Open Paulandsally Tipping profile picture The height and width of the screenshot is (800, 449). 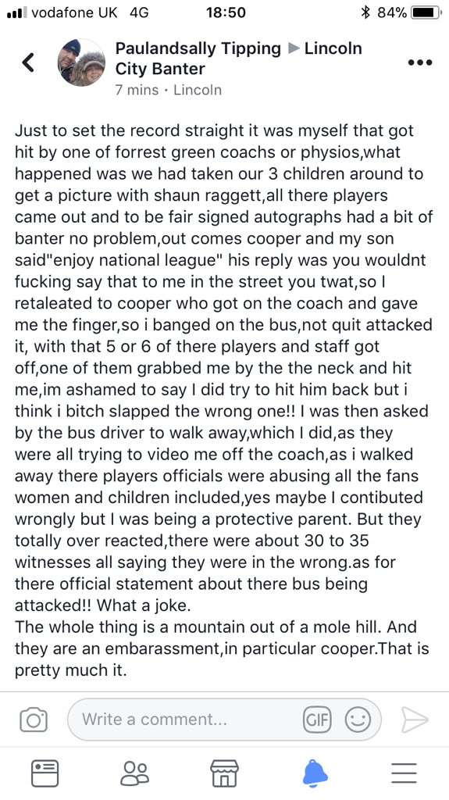pyautogui.click(x=81, y=62)
